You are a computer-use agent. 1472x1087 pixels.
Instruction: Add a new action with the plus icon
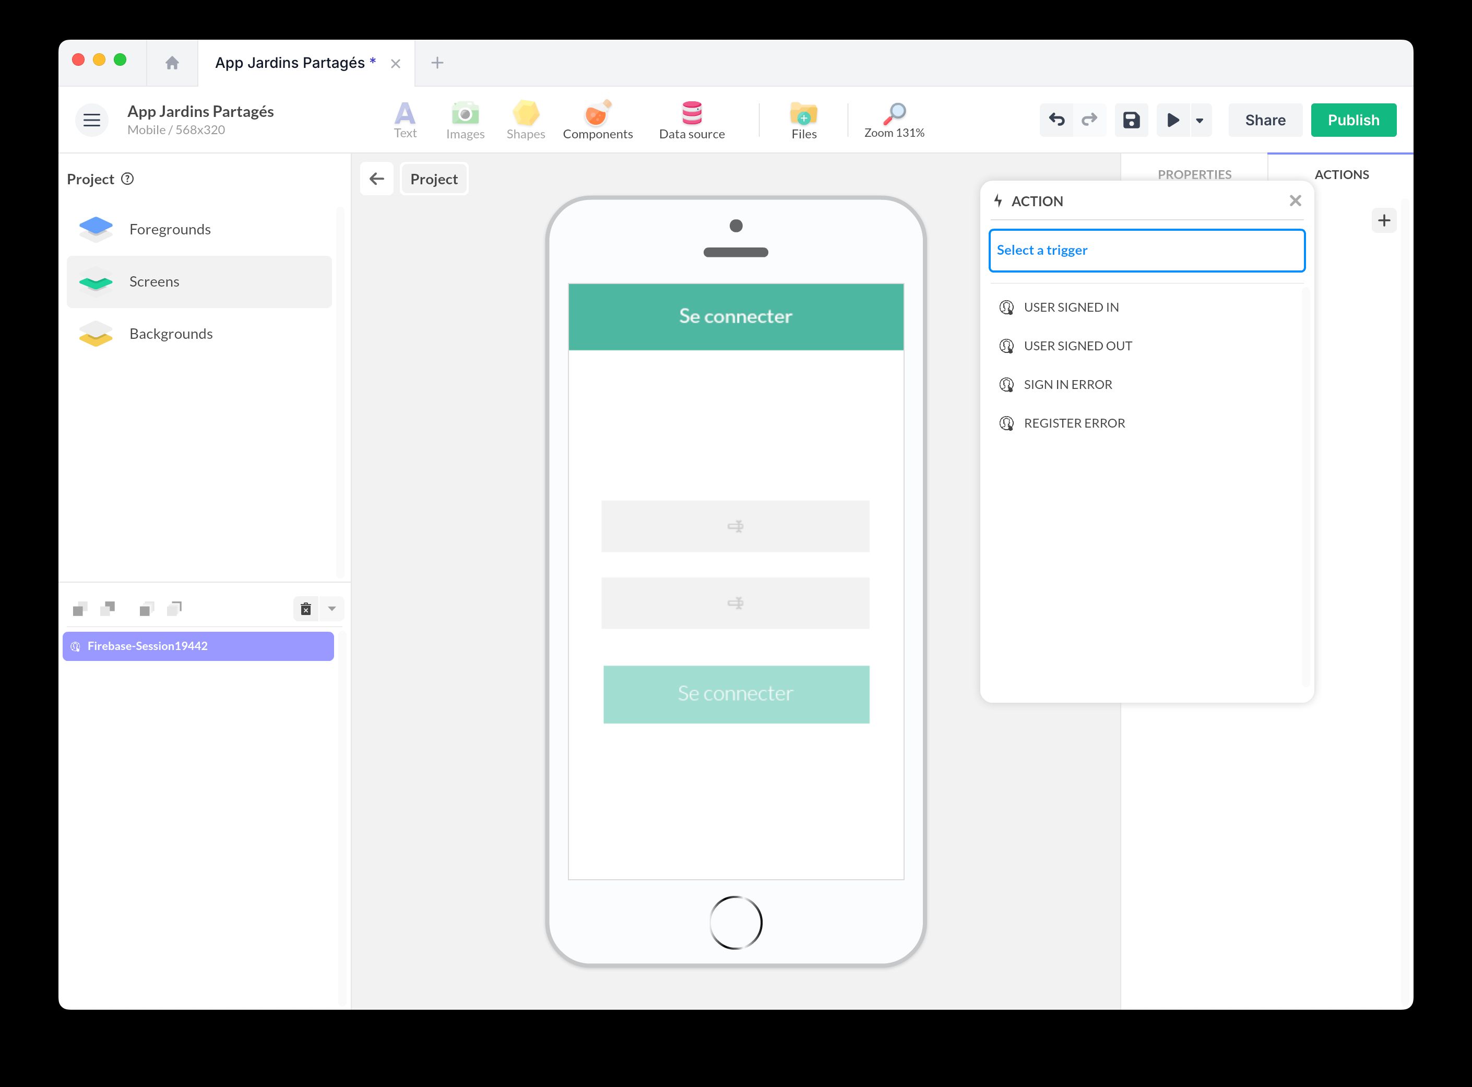pyautogui.click(x=1384, y=220)
